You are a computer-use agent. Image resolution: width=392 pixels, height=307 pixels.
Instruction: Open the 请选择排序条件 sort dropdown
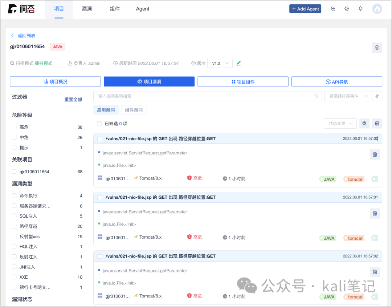point(348,96)
